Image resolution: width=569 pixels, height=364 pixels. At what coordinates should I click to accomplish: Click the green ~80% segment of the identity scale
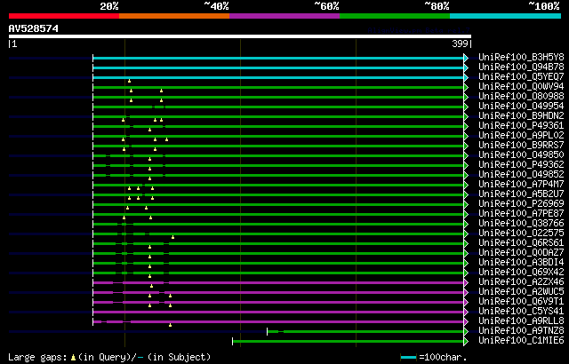tap(395, 16)
